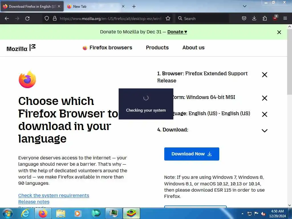Screen dimensions: 292x219
Task: Open the About us menu
Action: coord(194,48)
